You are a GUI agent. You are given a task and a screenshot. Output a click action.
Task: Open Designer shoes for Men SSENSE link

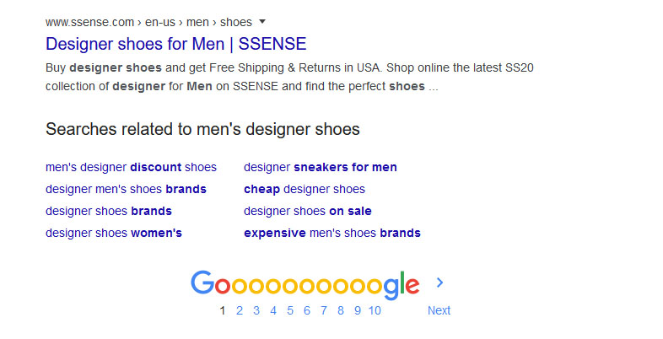click(x=176, y=44)
